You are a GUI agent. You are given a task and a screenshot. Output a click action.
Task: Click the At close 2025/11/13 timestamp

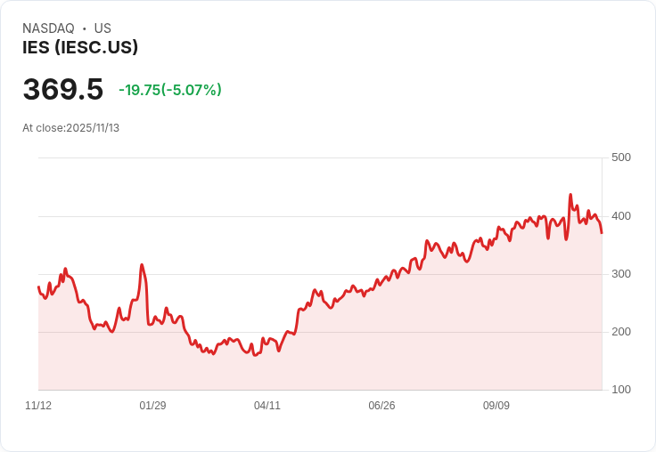pos(70,128)
